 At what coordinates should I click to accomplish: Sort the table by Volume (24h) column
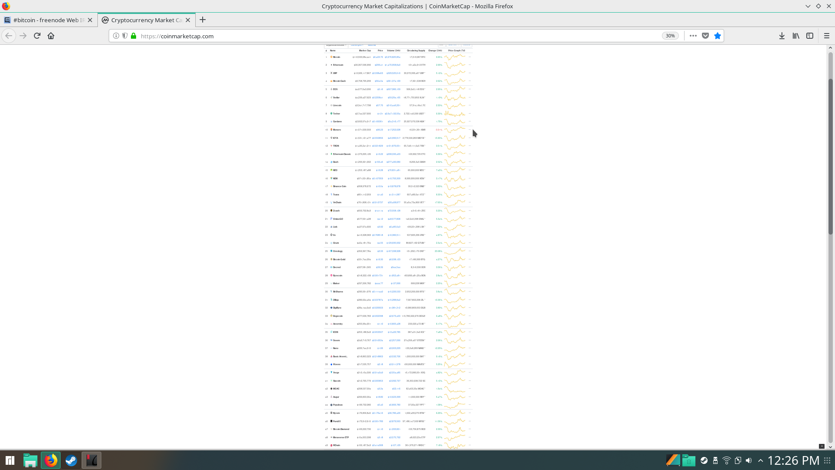394,50
